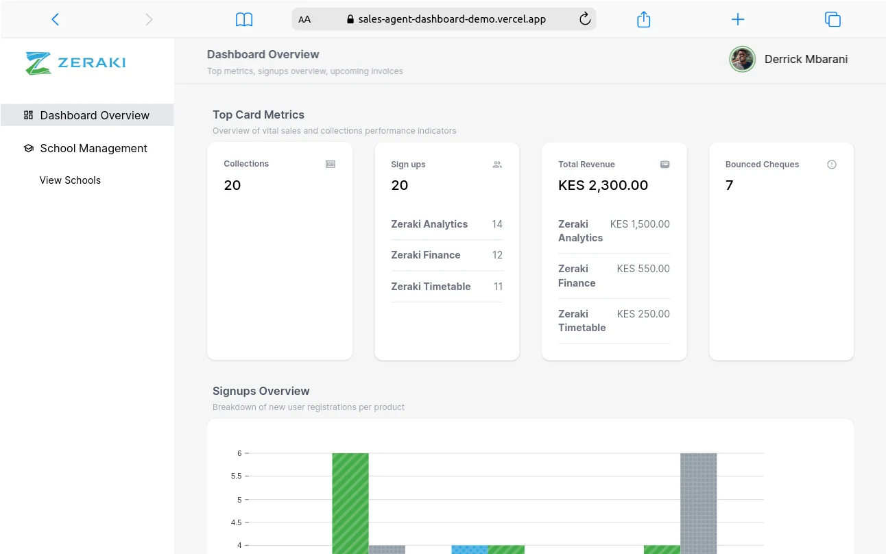
Task: Click the blue dotted bar in the chart
Action: coord(470,549)
